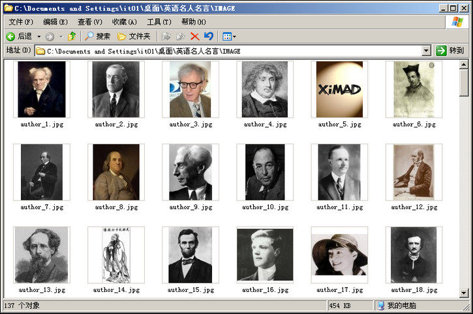This screenshot has width=473, height=314.
Task: Select author_3.jpg thumbnail with glasses
Action: coord(191,89)
